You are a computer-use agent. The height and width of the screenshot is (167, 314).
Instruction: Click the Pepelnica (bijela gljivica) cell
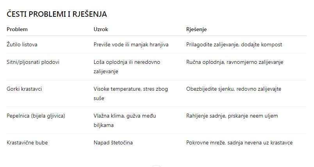point(36,116)
